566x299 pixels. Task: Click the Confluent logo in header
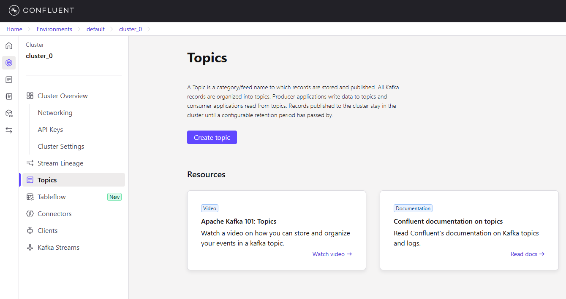click(41, 11)
